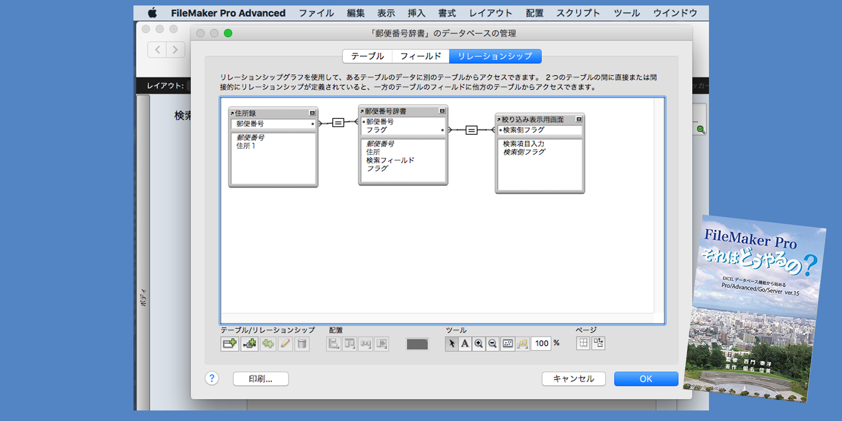
Task: Open the スクリプト menu
Action: [x=578, y=13]
